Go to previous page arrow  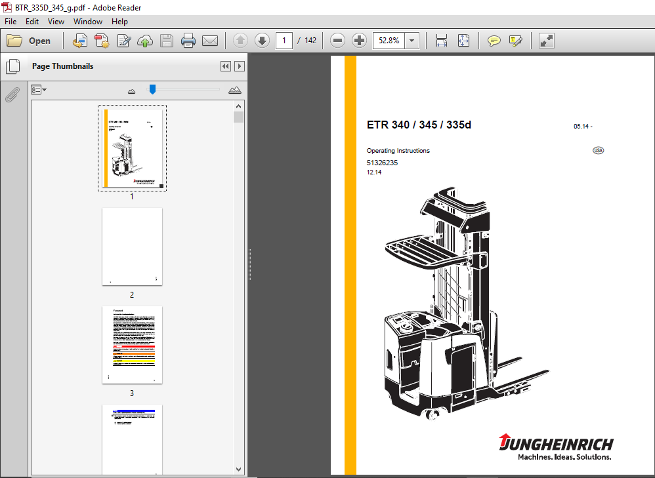tap(240, 41)
